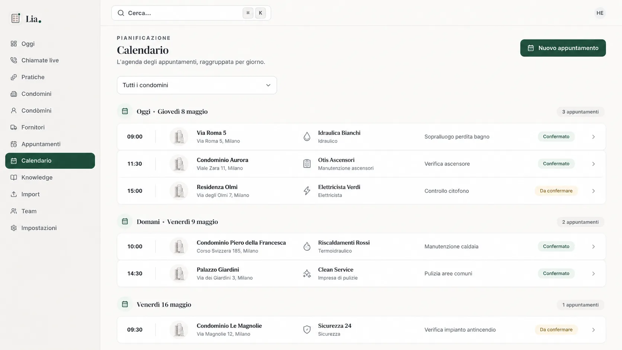Screen dimensions: 622x350
Task: Click the Condòmini person icon in sidebar
Action: (x=14, y=110)
